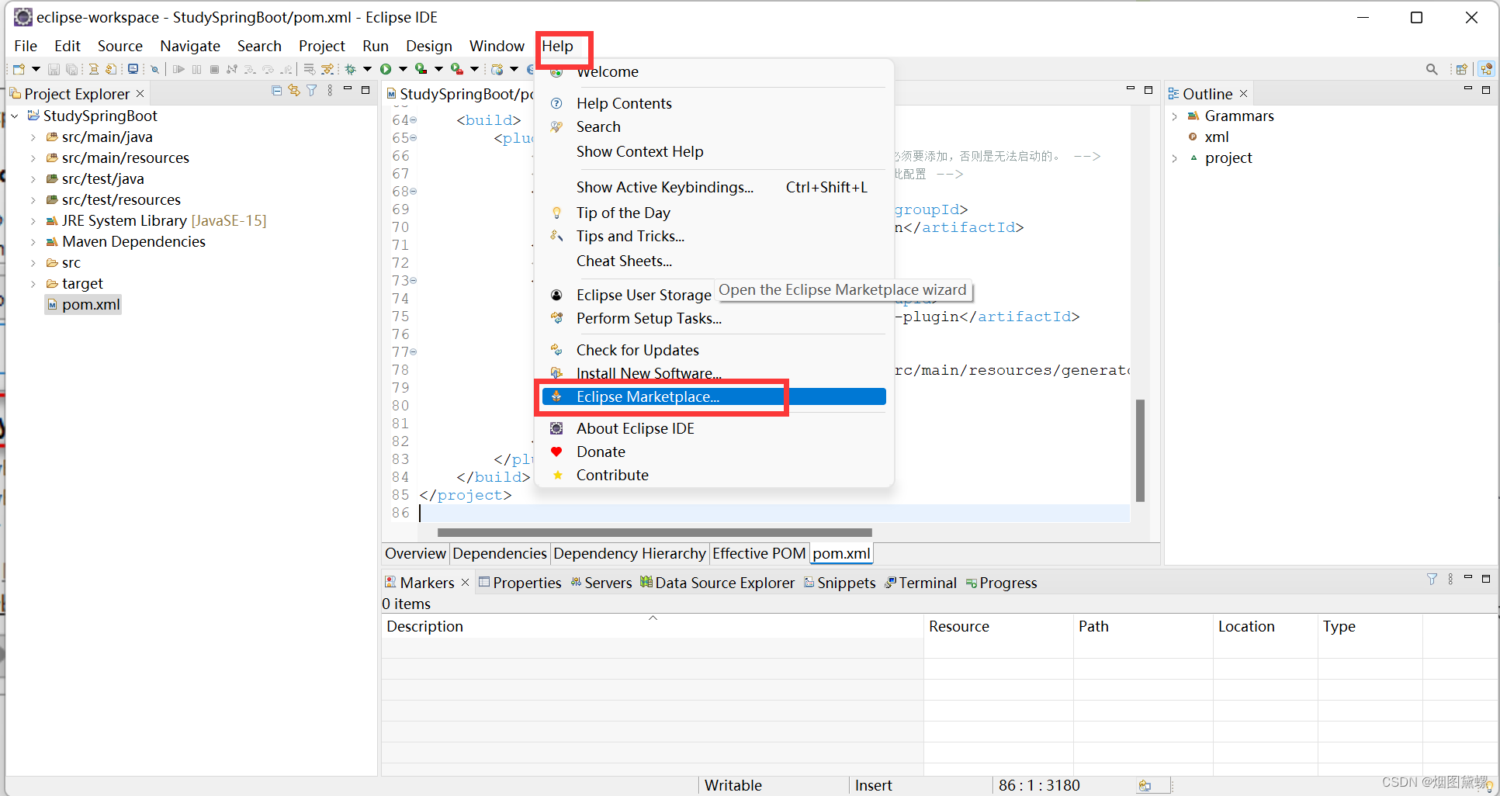
Task: Select JRE System Library tree item
Action: pos(164,220)
